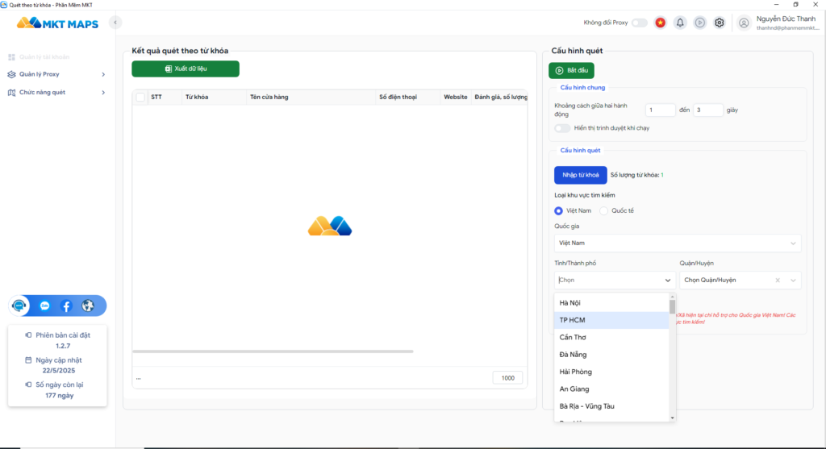Select the Quốc tế radio option
826x449 pixels.
pyautogui.click(x=603, y=210)
